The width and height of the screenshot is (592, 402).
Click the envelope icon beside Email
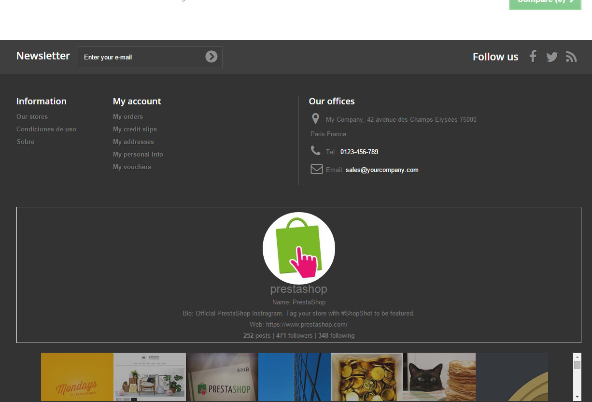tap(317, 169)
